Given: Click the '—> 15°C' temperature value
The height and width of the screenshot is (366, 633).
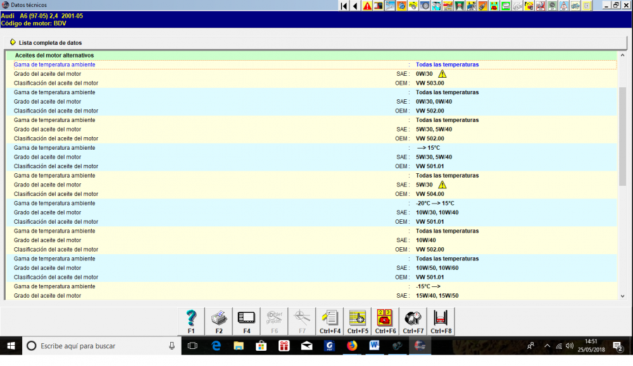Looking at the screenshot, I should (x=429, y=148).
